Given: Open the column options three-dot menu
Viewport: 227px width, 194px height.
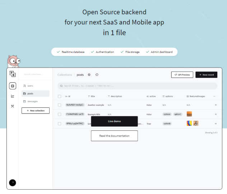Looking at the screenshot, I should 215,96.
